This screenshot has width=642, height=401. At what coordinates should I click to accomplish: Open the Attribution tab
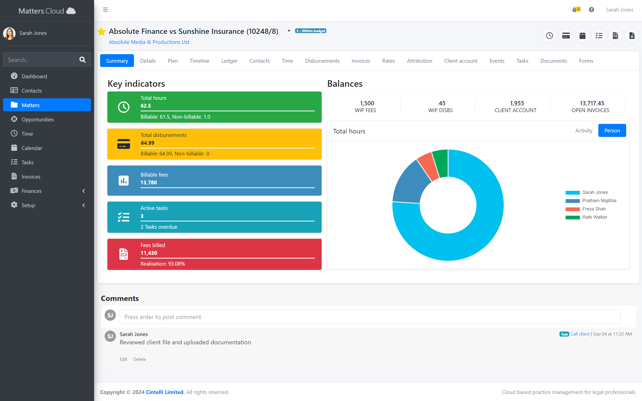(419, 60)
